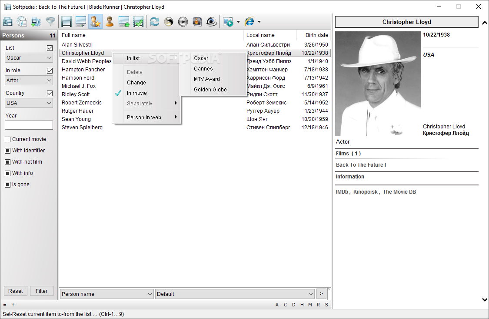Jump to letter M in alphabet index
This screenshot has height=319, width=489.
click(310, 305)
